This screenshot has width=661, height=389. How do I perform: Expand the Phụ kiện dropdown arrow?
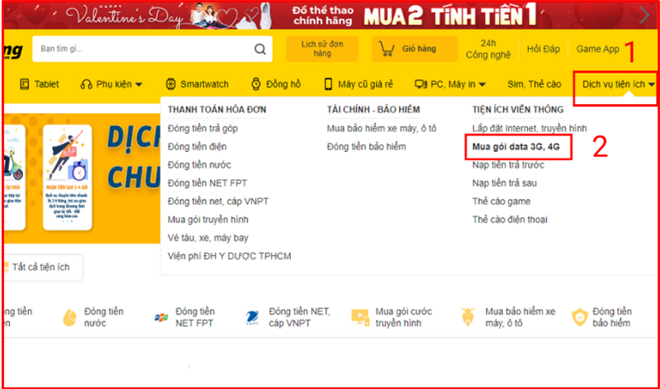pyautogui.click(x=138, y=85)
